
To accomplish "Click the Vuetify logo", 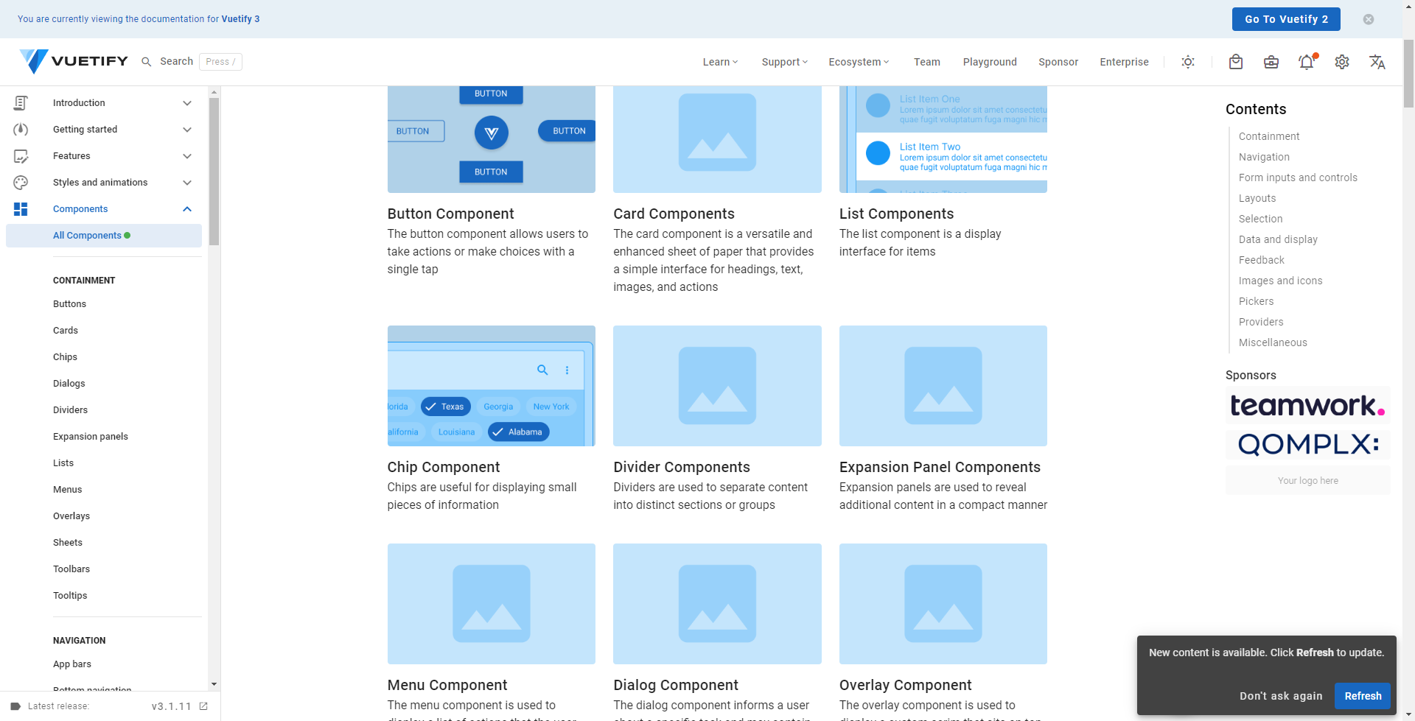I will pyautogui.click(x=74, y=61).
